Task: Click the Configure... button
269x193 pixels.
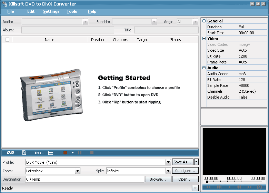Action: click(x=185, y=171)
